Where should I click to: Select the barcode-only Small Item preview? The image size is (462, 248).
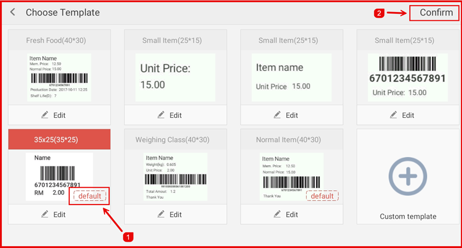tap(408, 76)
